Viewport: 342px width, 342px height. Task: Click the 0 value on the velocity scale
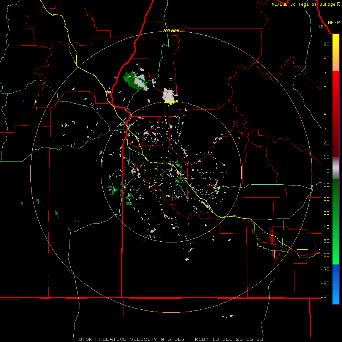point(328,171)
